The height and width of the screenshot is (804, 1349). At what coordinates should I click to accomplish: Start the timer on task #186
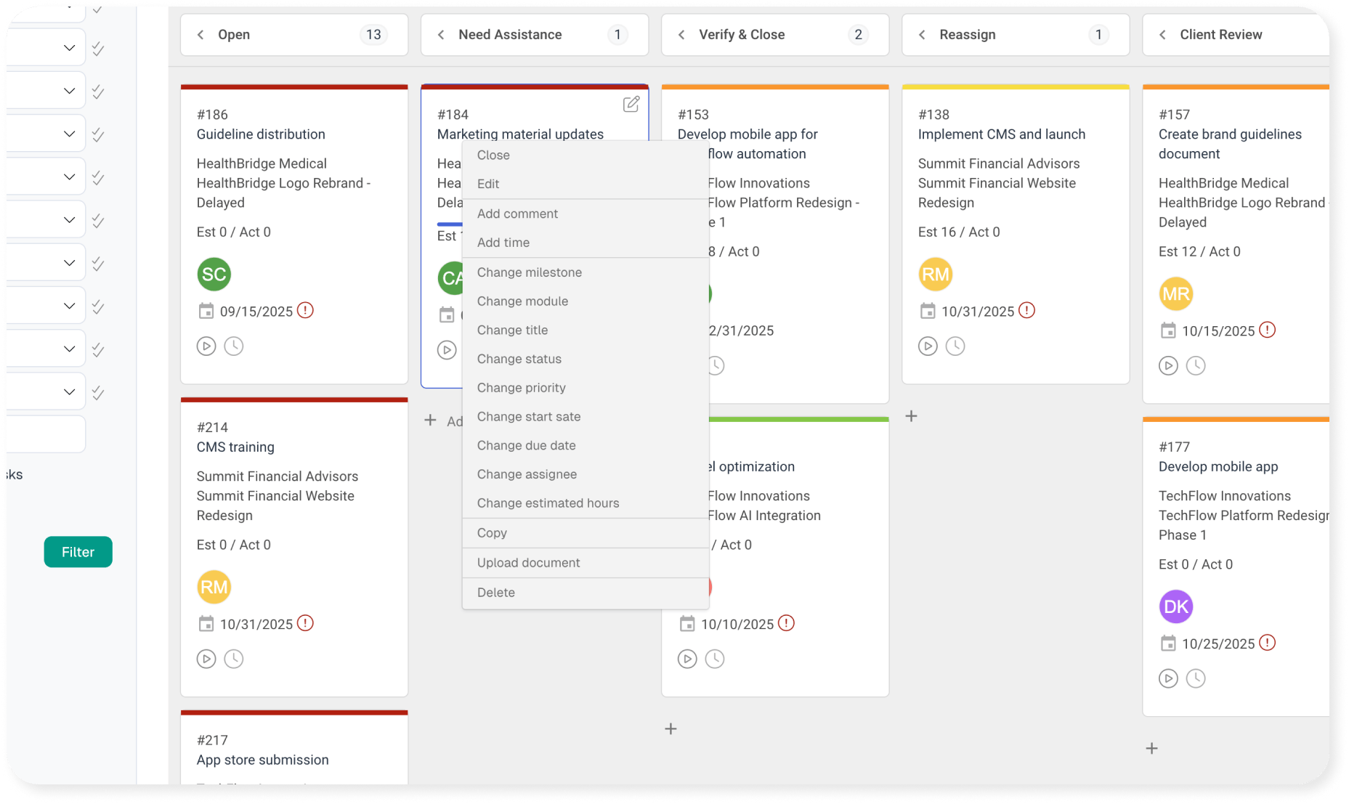coord(206,346)
